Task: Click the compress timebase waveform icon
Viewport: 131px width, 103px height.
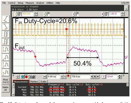Action: [x=62, y=77]
